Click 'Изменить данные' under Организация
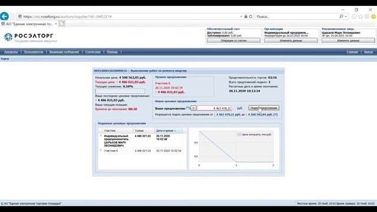Screen dimensions: 377x212 pos(291,41)
